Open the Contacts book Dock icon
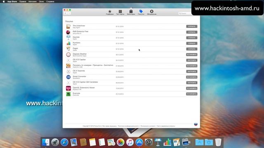Image resolution: width=264 pixels, height=148 pixels. click(x=83, y=142)
